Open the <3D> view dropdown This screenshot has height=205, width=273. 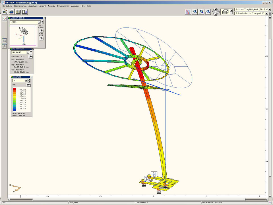point(39,22)
